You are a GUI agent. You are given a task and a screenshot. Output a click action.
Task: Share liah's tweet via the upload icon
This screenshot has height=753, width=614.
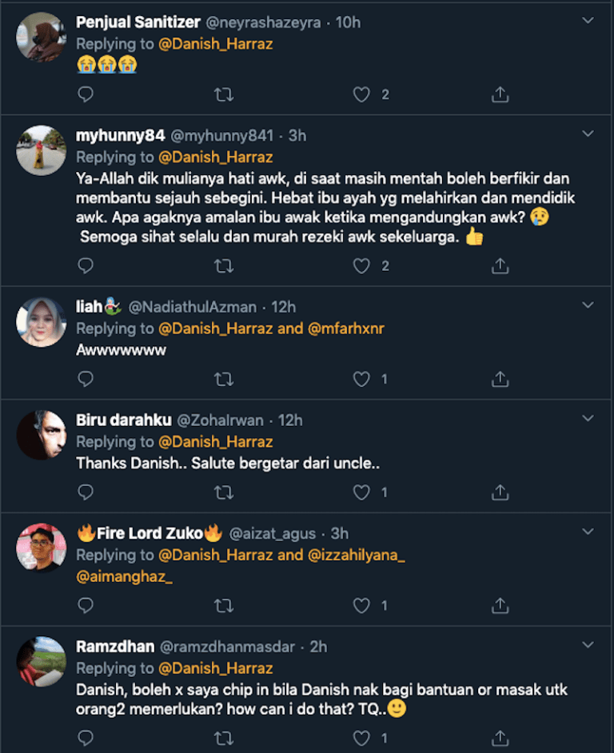[500, 378]
